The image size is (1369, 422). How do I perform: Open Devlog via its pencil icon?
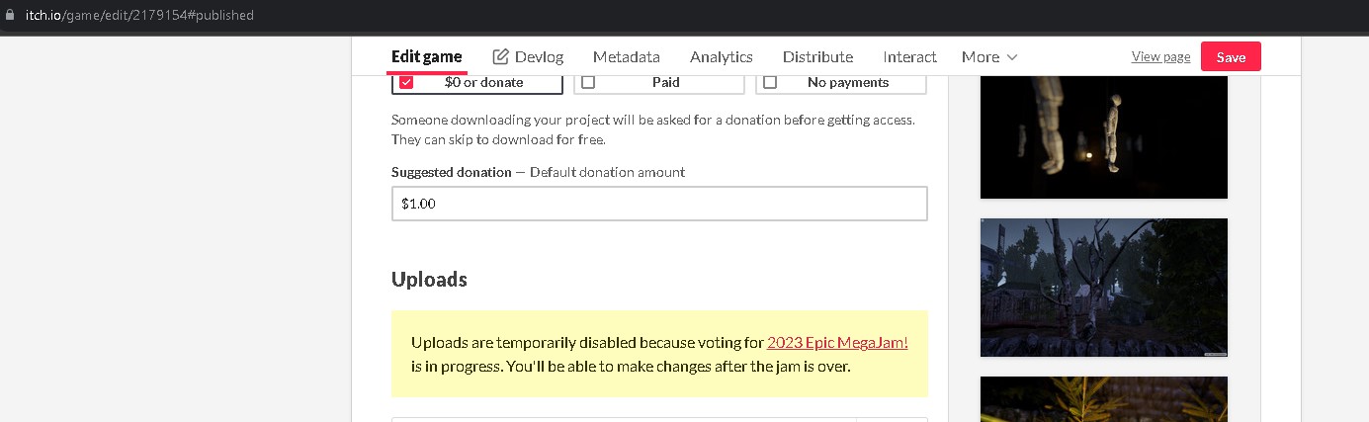click(501, 56)
